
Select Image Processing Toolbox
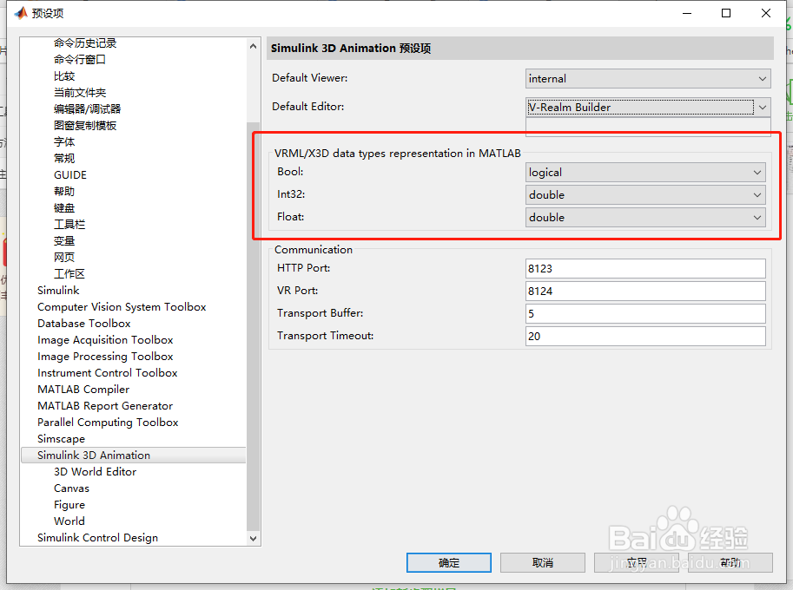[x=105, y=356]
